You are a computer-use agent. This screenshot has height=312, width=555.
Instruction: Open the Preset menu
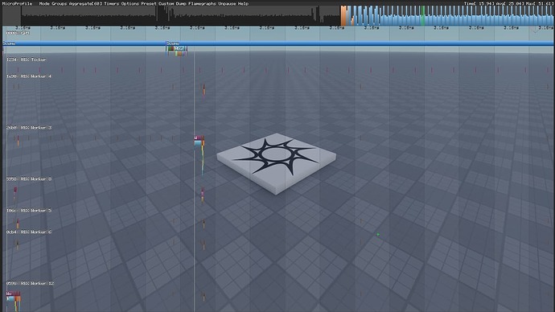click(x=149, y=3)
